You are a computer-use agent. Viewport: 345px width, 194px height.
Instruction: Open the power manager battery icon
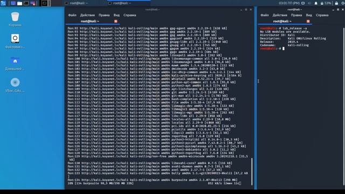point(322,3)
